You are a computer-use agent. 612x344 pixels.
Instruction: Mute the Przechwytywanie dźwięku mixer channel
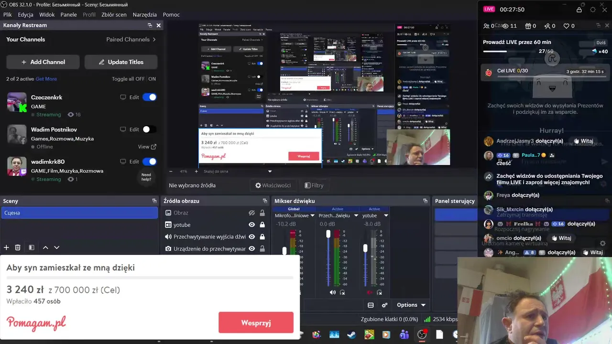click(333, 292)
